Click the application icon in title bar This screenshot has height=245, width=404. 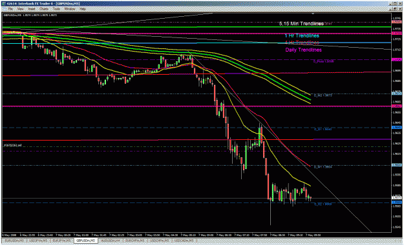point(5,4)
